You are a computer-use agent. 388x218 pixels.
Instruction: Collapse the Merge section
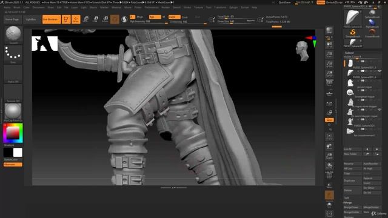[348, 202]
